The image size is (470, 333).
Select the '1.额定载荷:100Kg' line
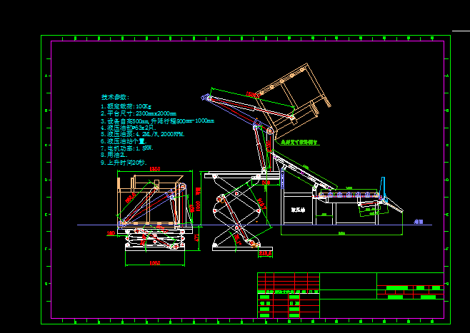pyautogui.click(x=126, y=106)
